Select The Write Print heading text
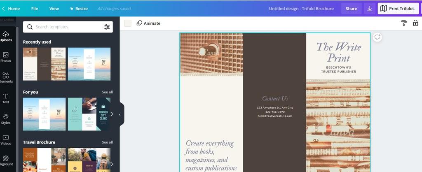422x172 pixels. coord(339,52)
